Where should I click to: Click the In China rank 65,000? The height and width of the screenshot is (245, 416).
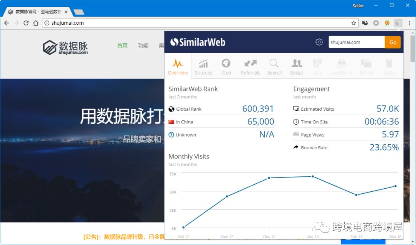coord(260,122)
